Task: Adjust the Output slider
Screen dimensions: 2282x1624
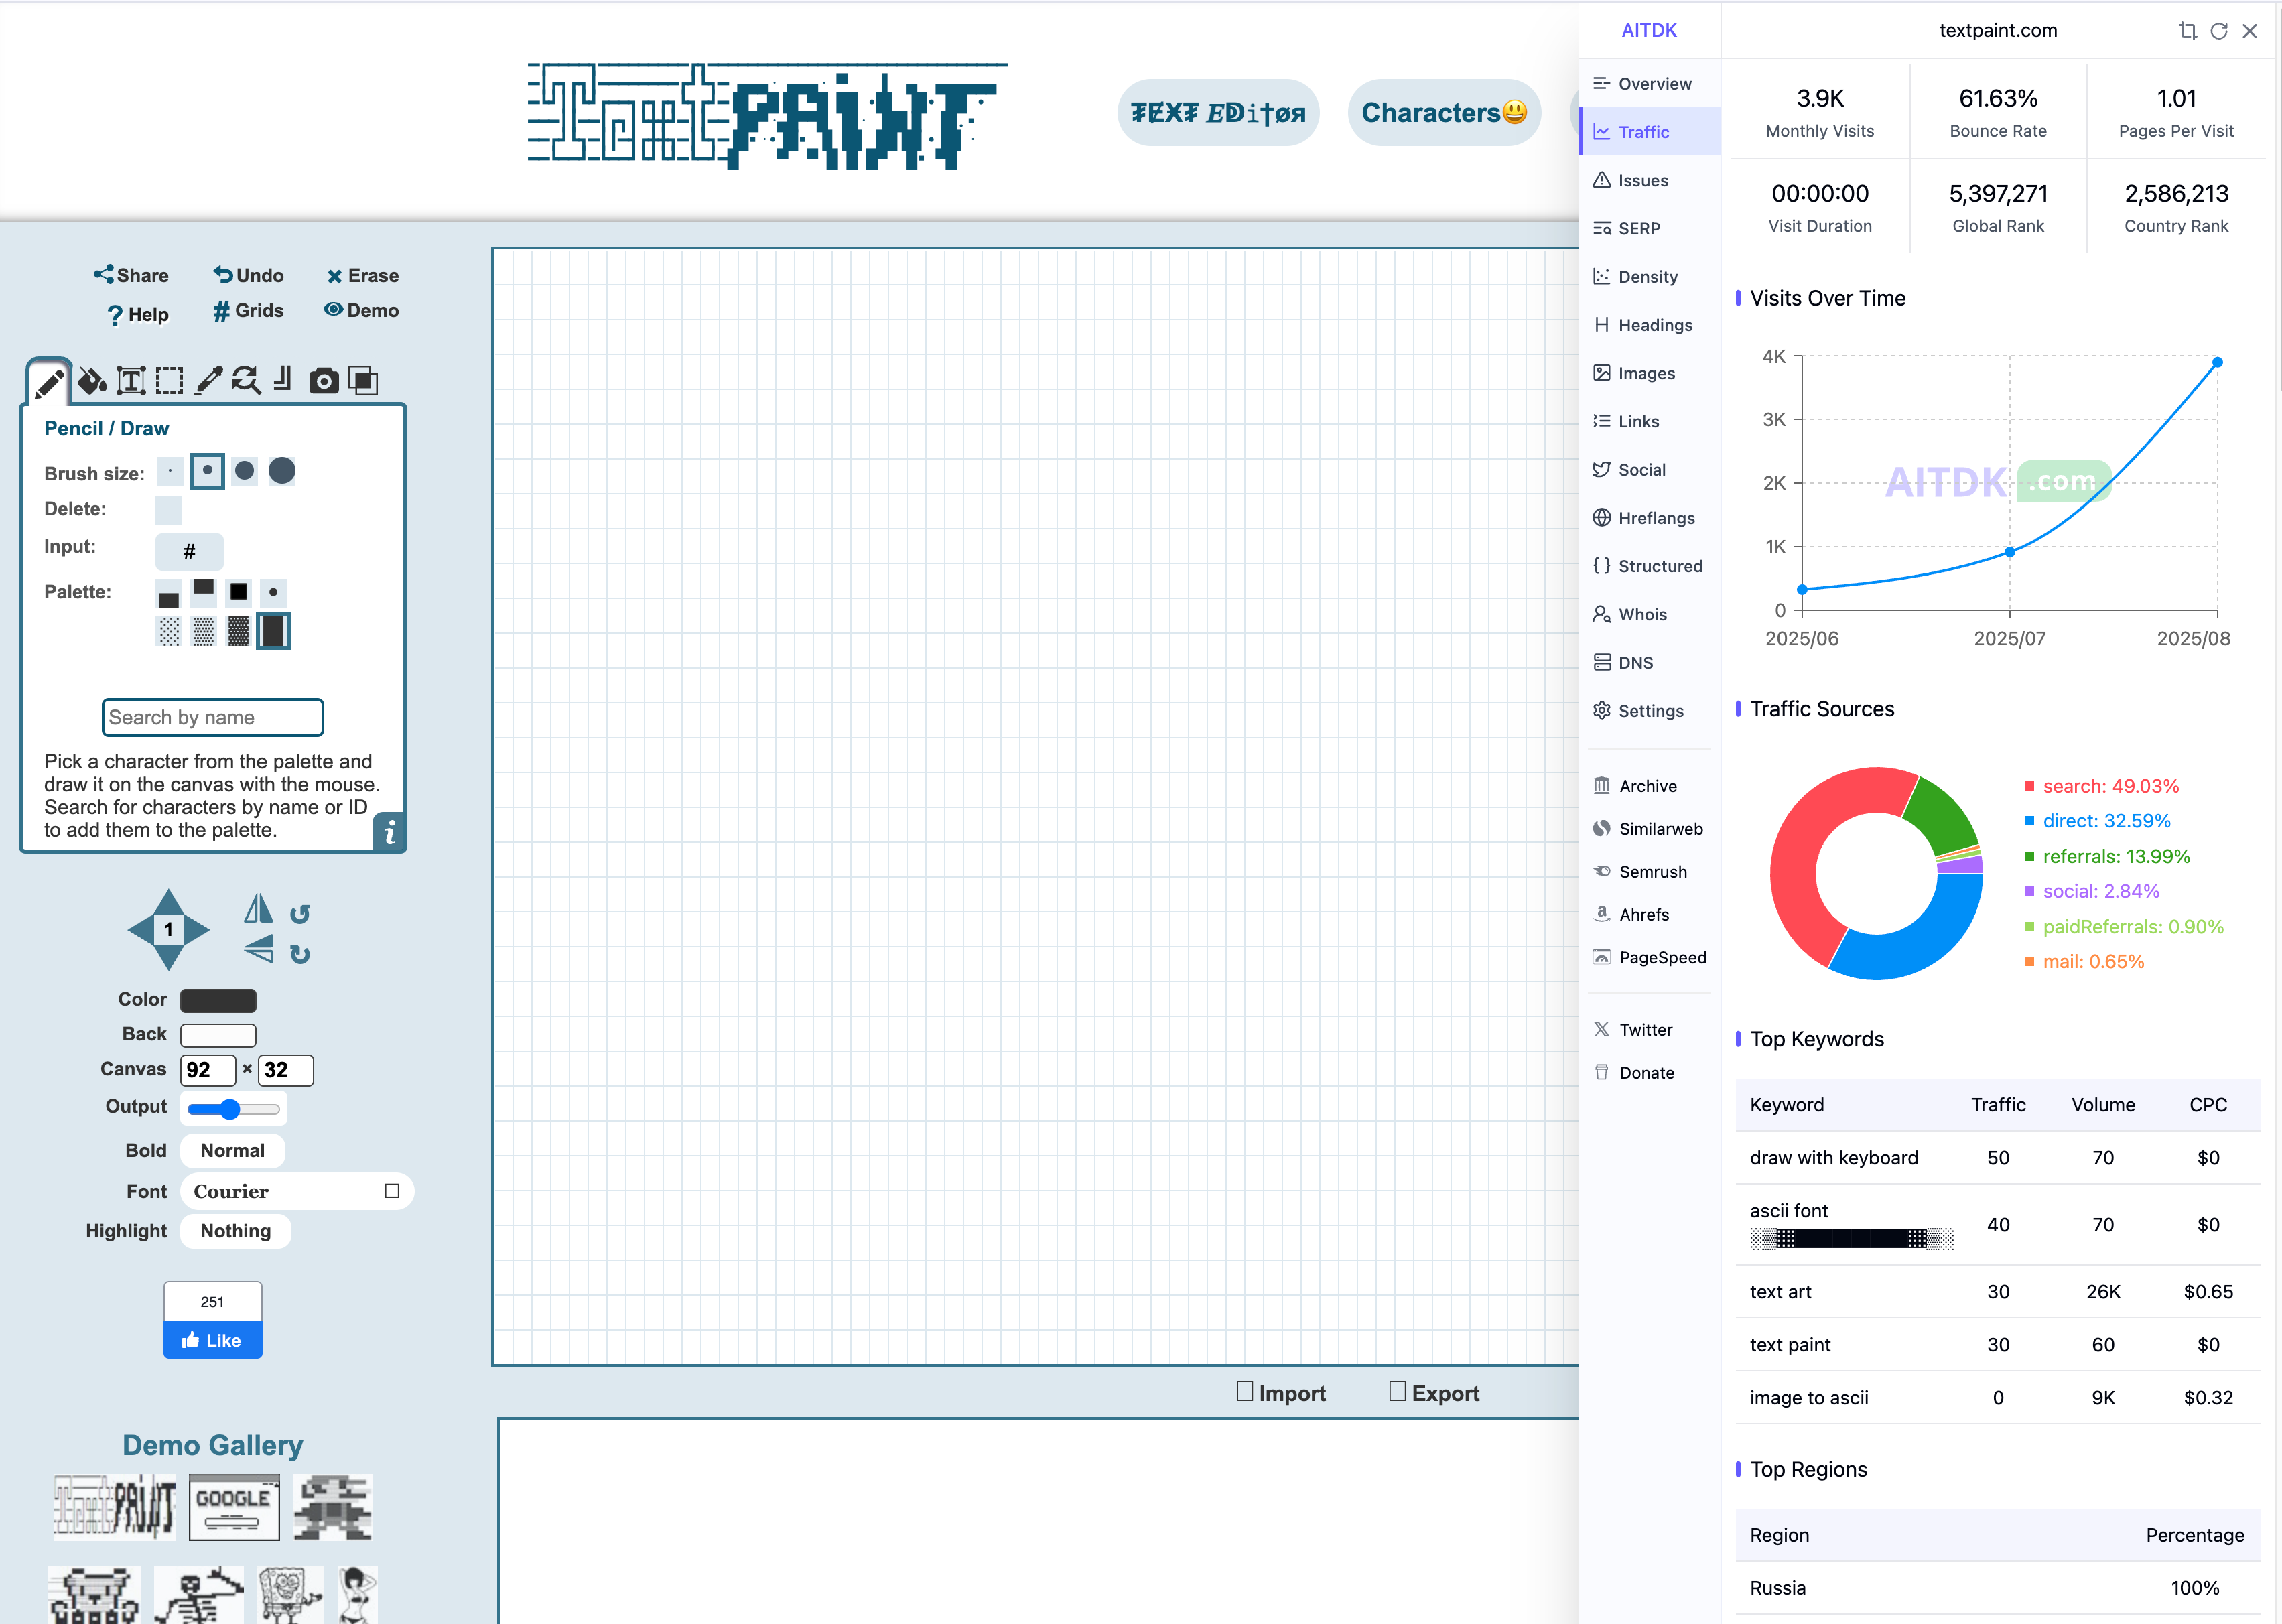Action: tap(233, 1109)
